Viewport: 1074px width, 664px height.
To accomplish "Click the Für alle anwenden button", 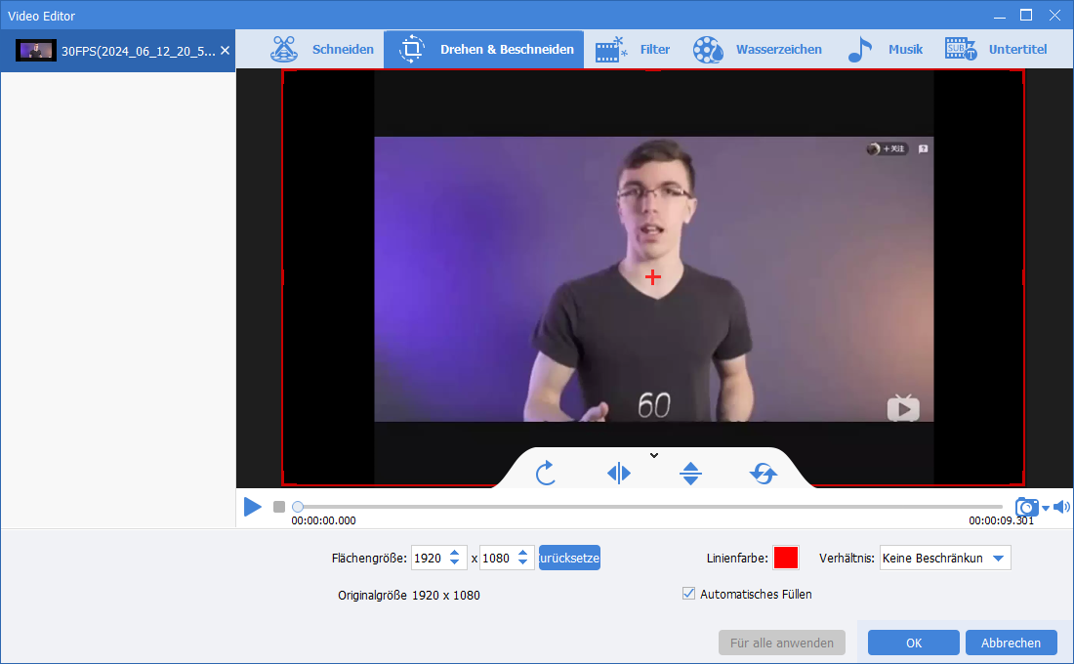I will (781, 643).
